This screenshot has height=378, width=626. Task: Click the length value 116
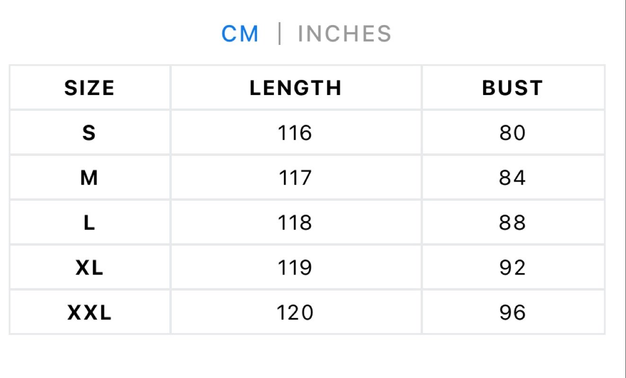[295, 133]
